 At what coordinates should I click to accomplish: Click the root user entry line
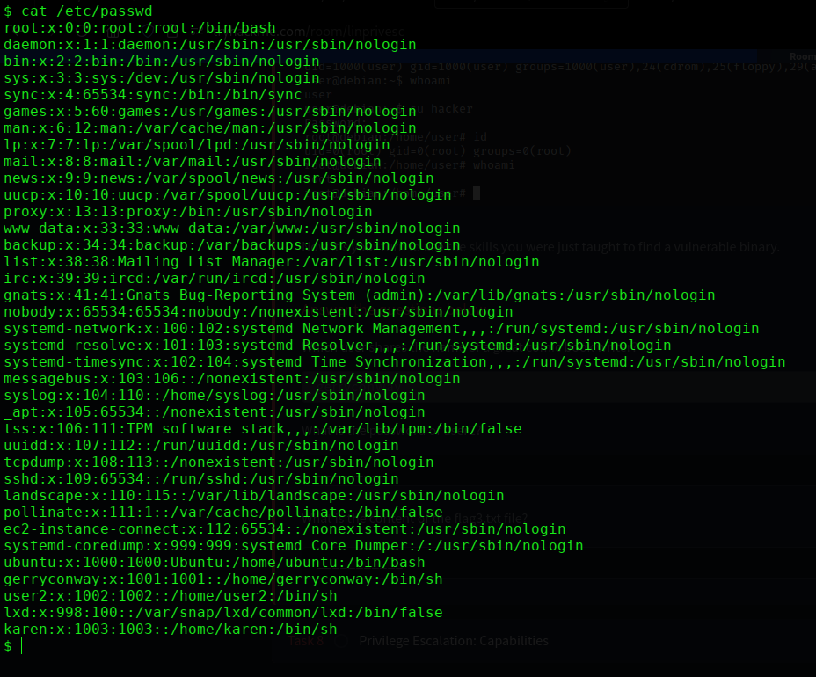click(x=139, y=28)
